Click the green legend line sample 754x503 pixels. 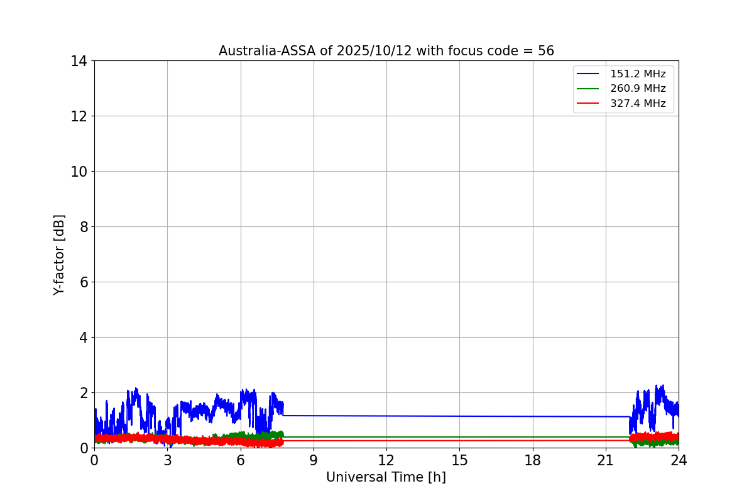tap(589, 89)
